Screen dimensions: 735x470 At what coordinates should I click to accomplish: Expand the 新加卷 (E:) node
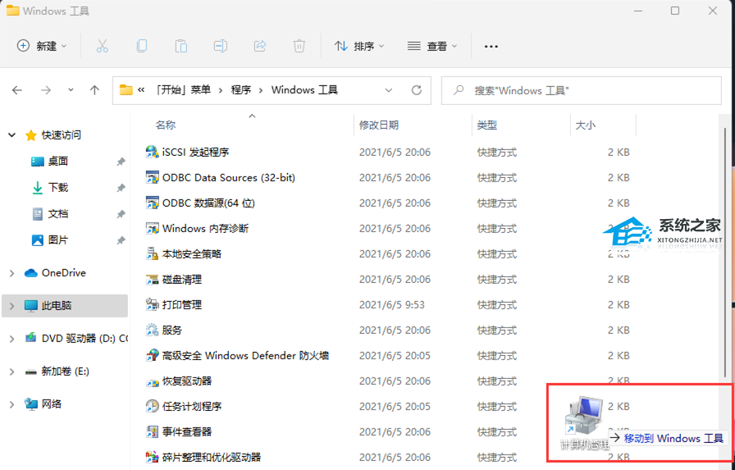pyautogui.click(x=11, y=372)
